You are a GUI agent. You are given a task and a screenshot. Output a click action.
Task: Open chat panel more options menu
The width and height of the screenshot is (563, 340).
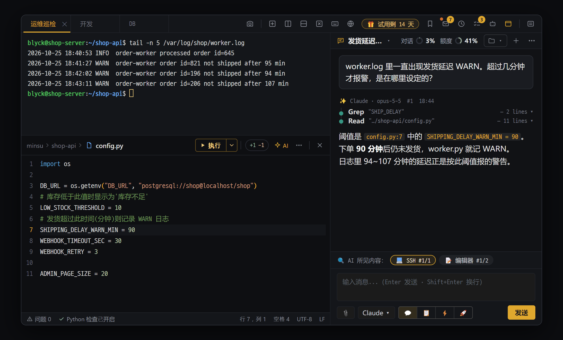tap(531, 41)
